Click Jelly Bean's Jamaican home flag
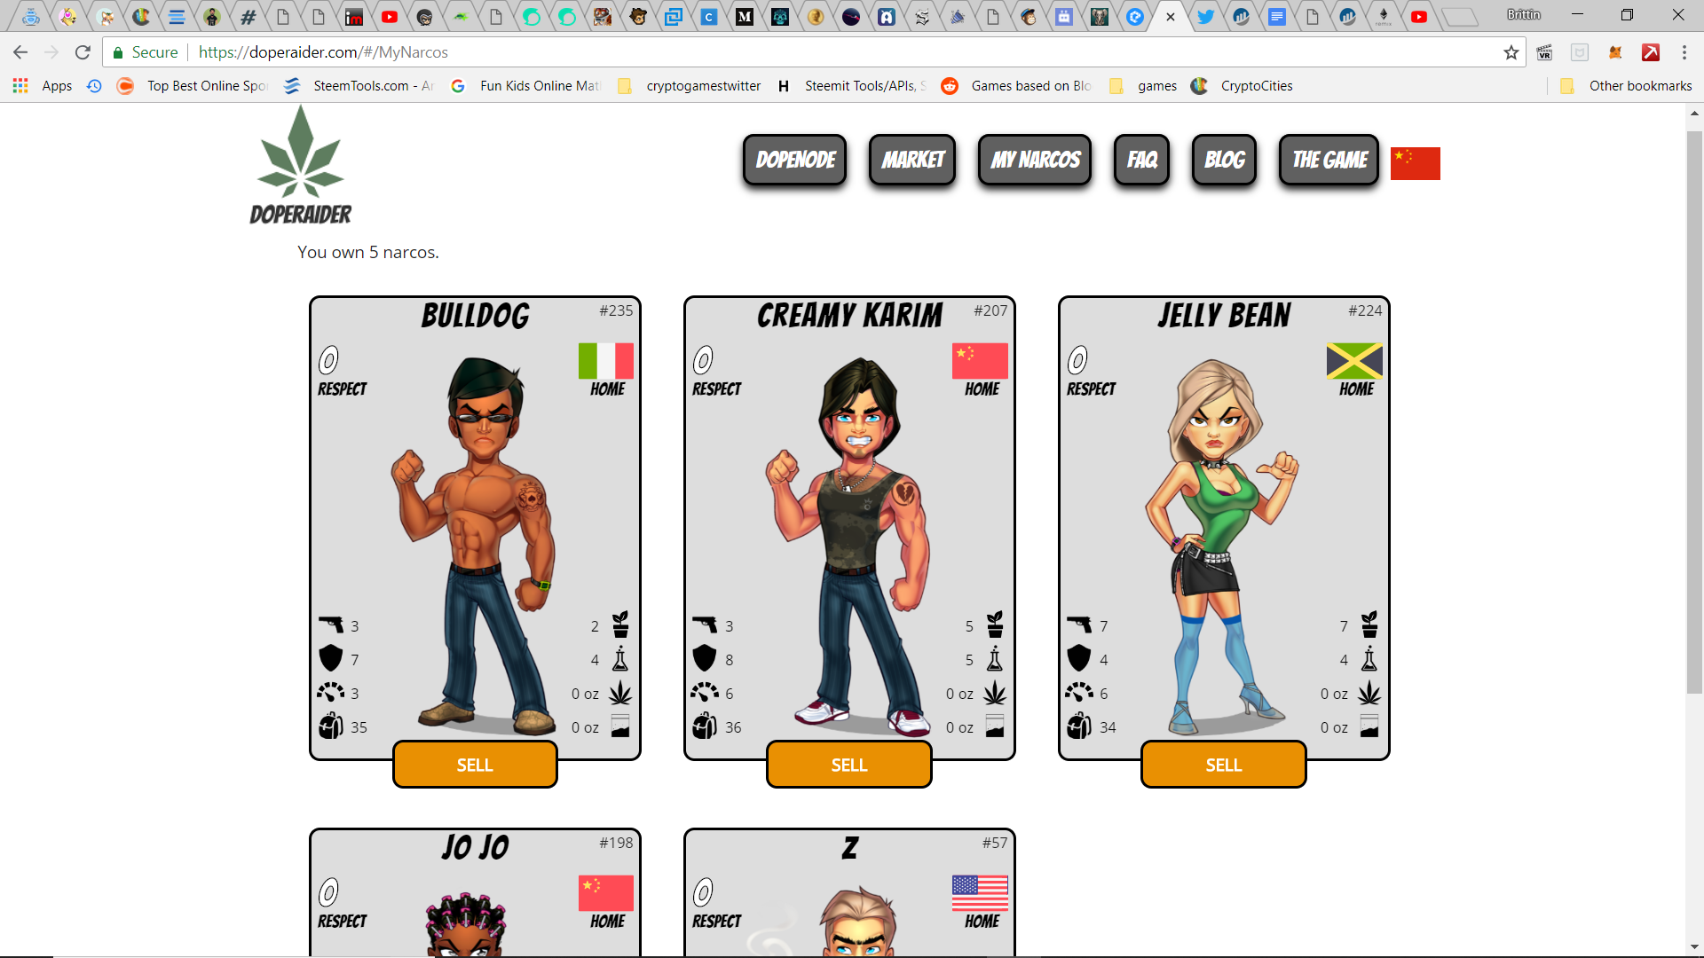Viewport: 1704px width, 958px height. click(x=1354, y=361)
